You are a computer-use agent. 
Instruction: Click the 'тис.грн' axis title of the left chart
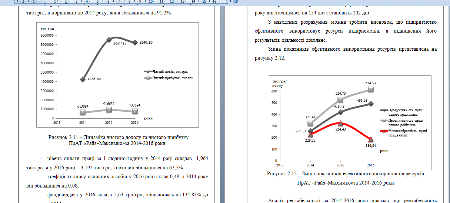(47, 29)
